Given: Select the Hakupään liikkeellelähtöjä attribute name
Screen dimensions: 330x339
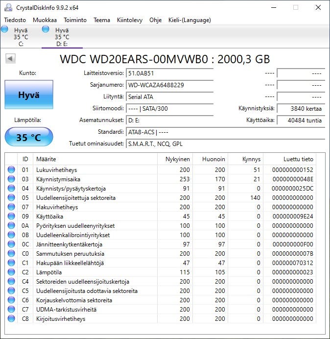Looking at the screenshot, I should 70,263.
